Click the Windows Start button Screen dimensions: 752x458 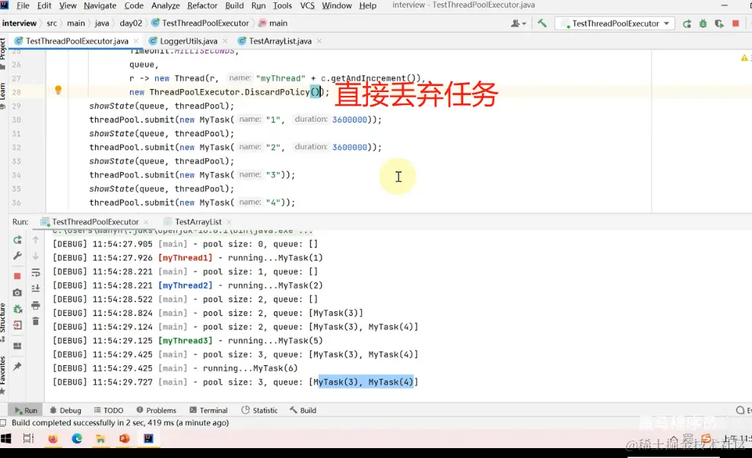(6, 438)
